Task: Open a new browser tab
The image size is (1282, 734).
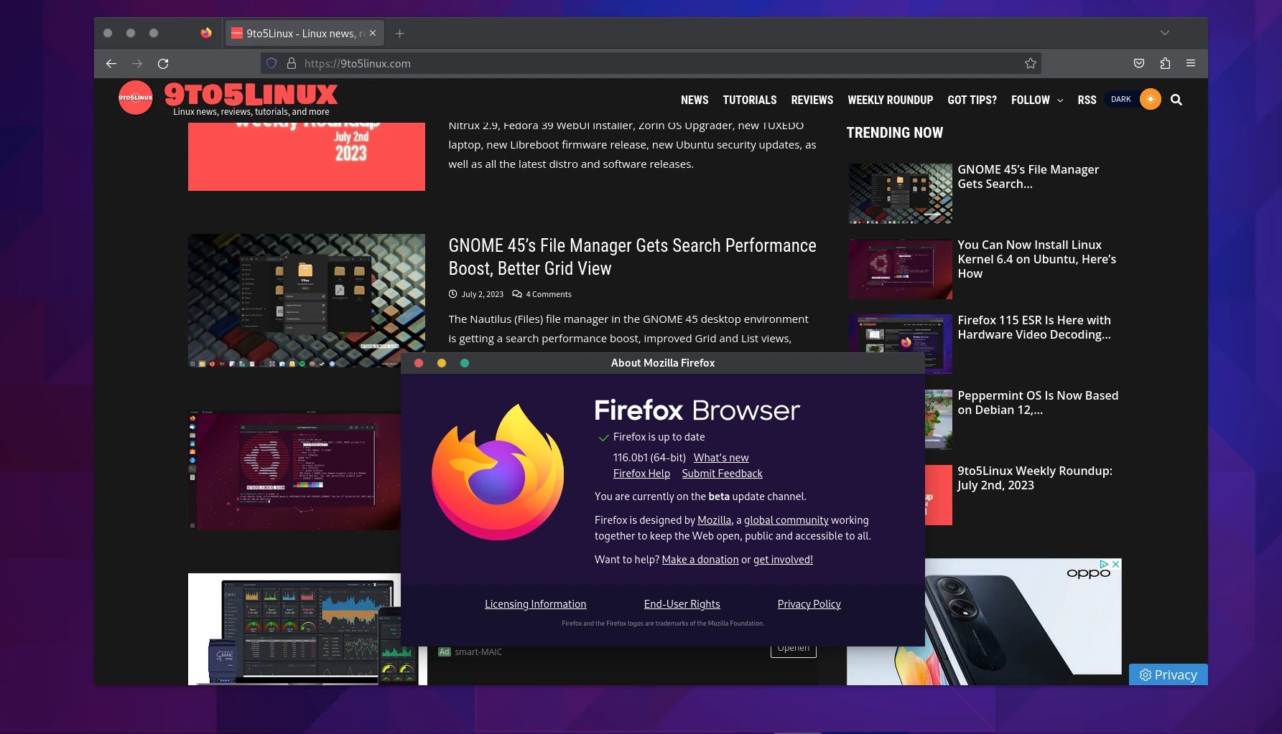Action: [400, 33]
